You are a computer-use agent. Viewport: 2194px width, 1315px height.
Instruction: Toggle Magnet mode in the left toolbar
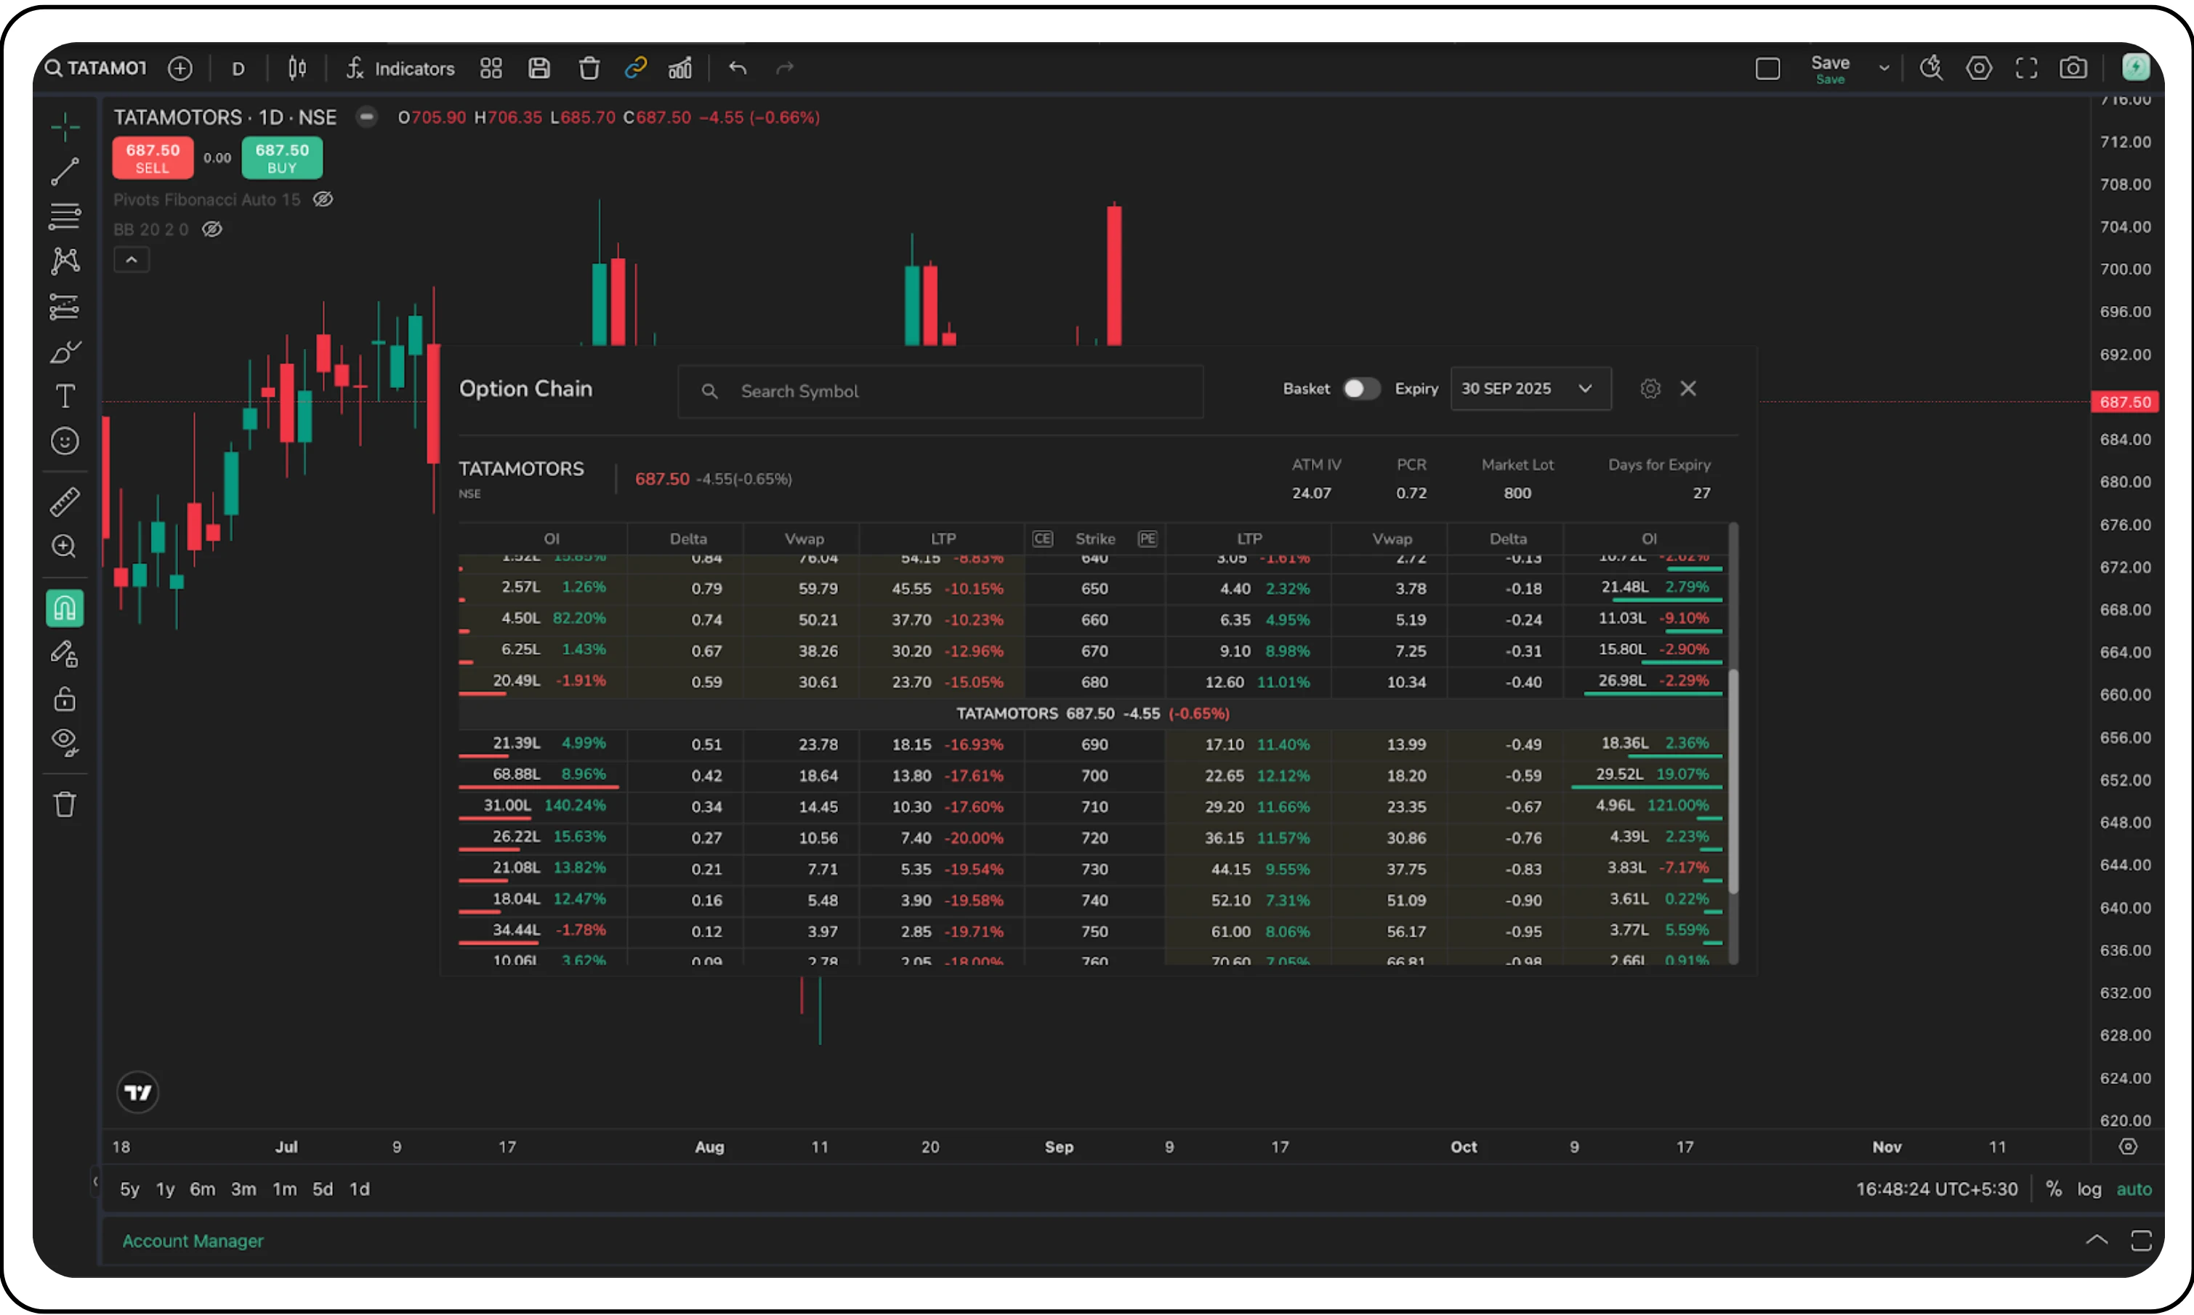click(65, 608)
